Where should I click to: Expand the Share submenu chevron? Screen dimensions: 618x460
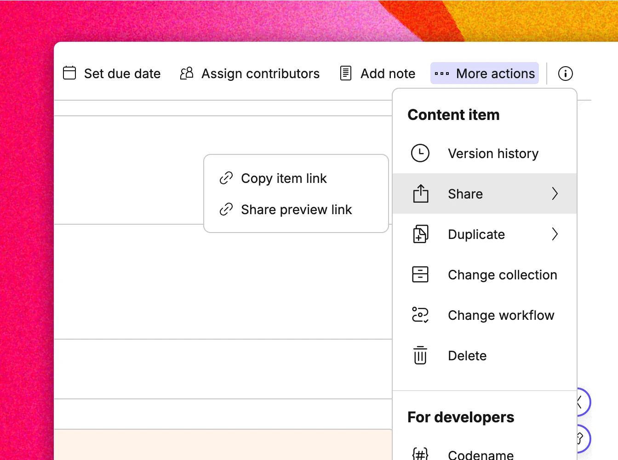(x=555, y=194)
